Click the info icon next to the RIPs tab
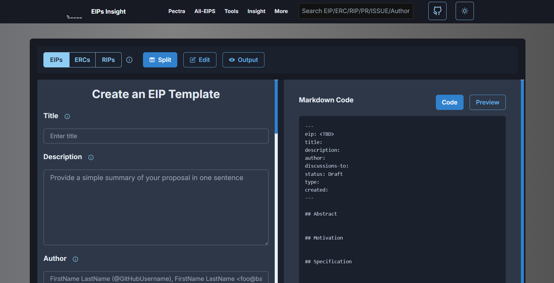Screen dimensions: 554x283 click(129, 60)
